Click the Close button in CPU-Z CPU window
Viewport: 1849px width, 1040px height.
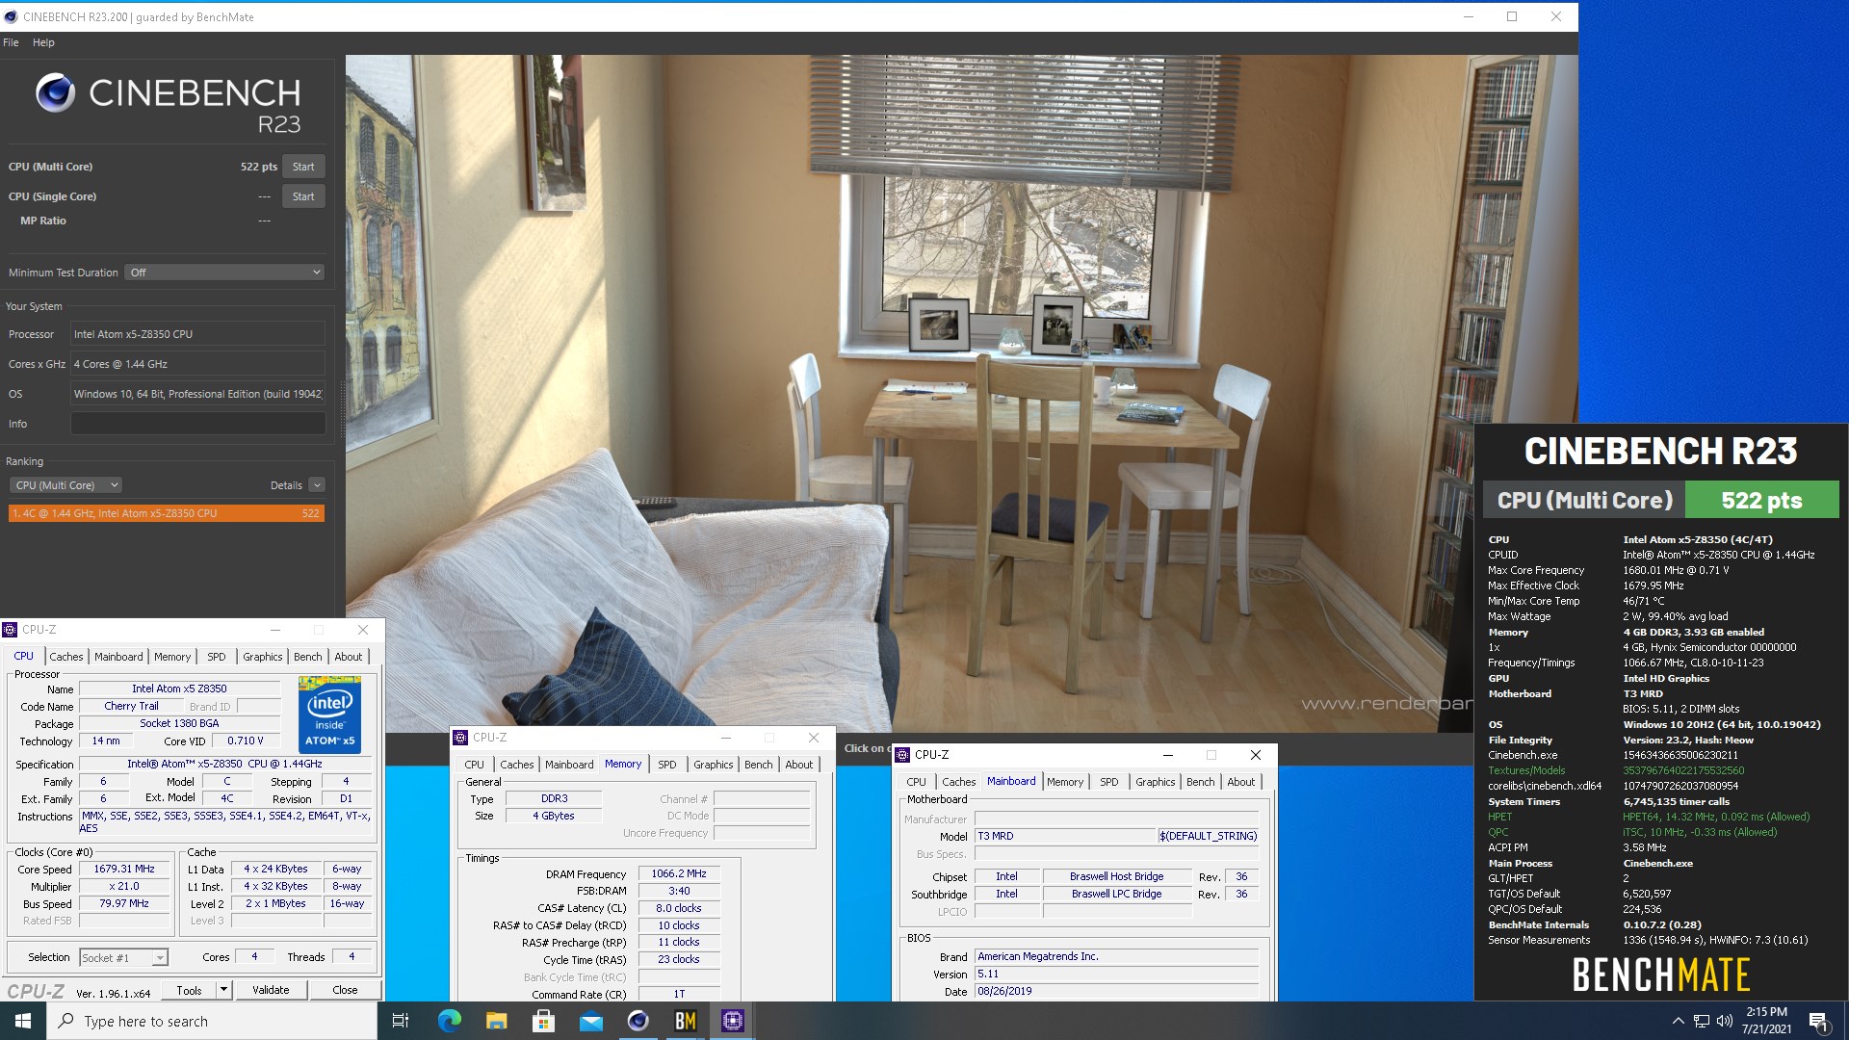point(345,990)
